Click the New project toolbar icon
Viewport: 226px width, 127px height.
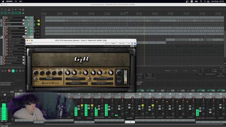pos(2,10)
